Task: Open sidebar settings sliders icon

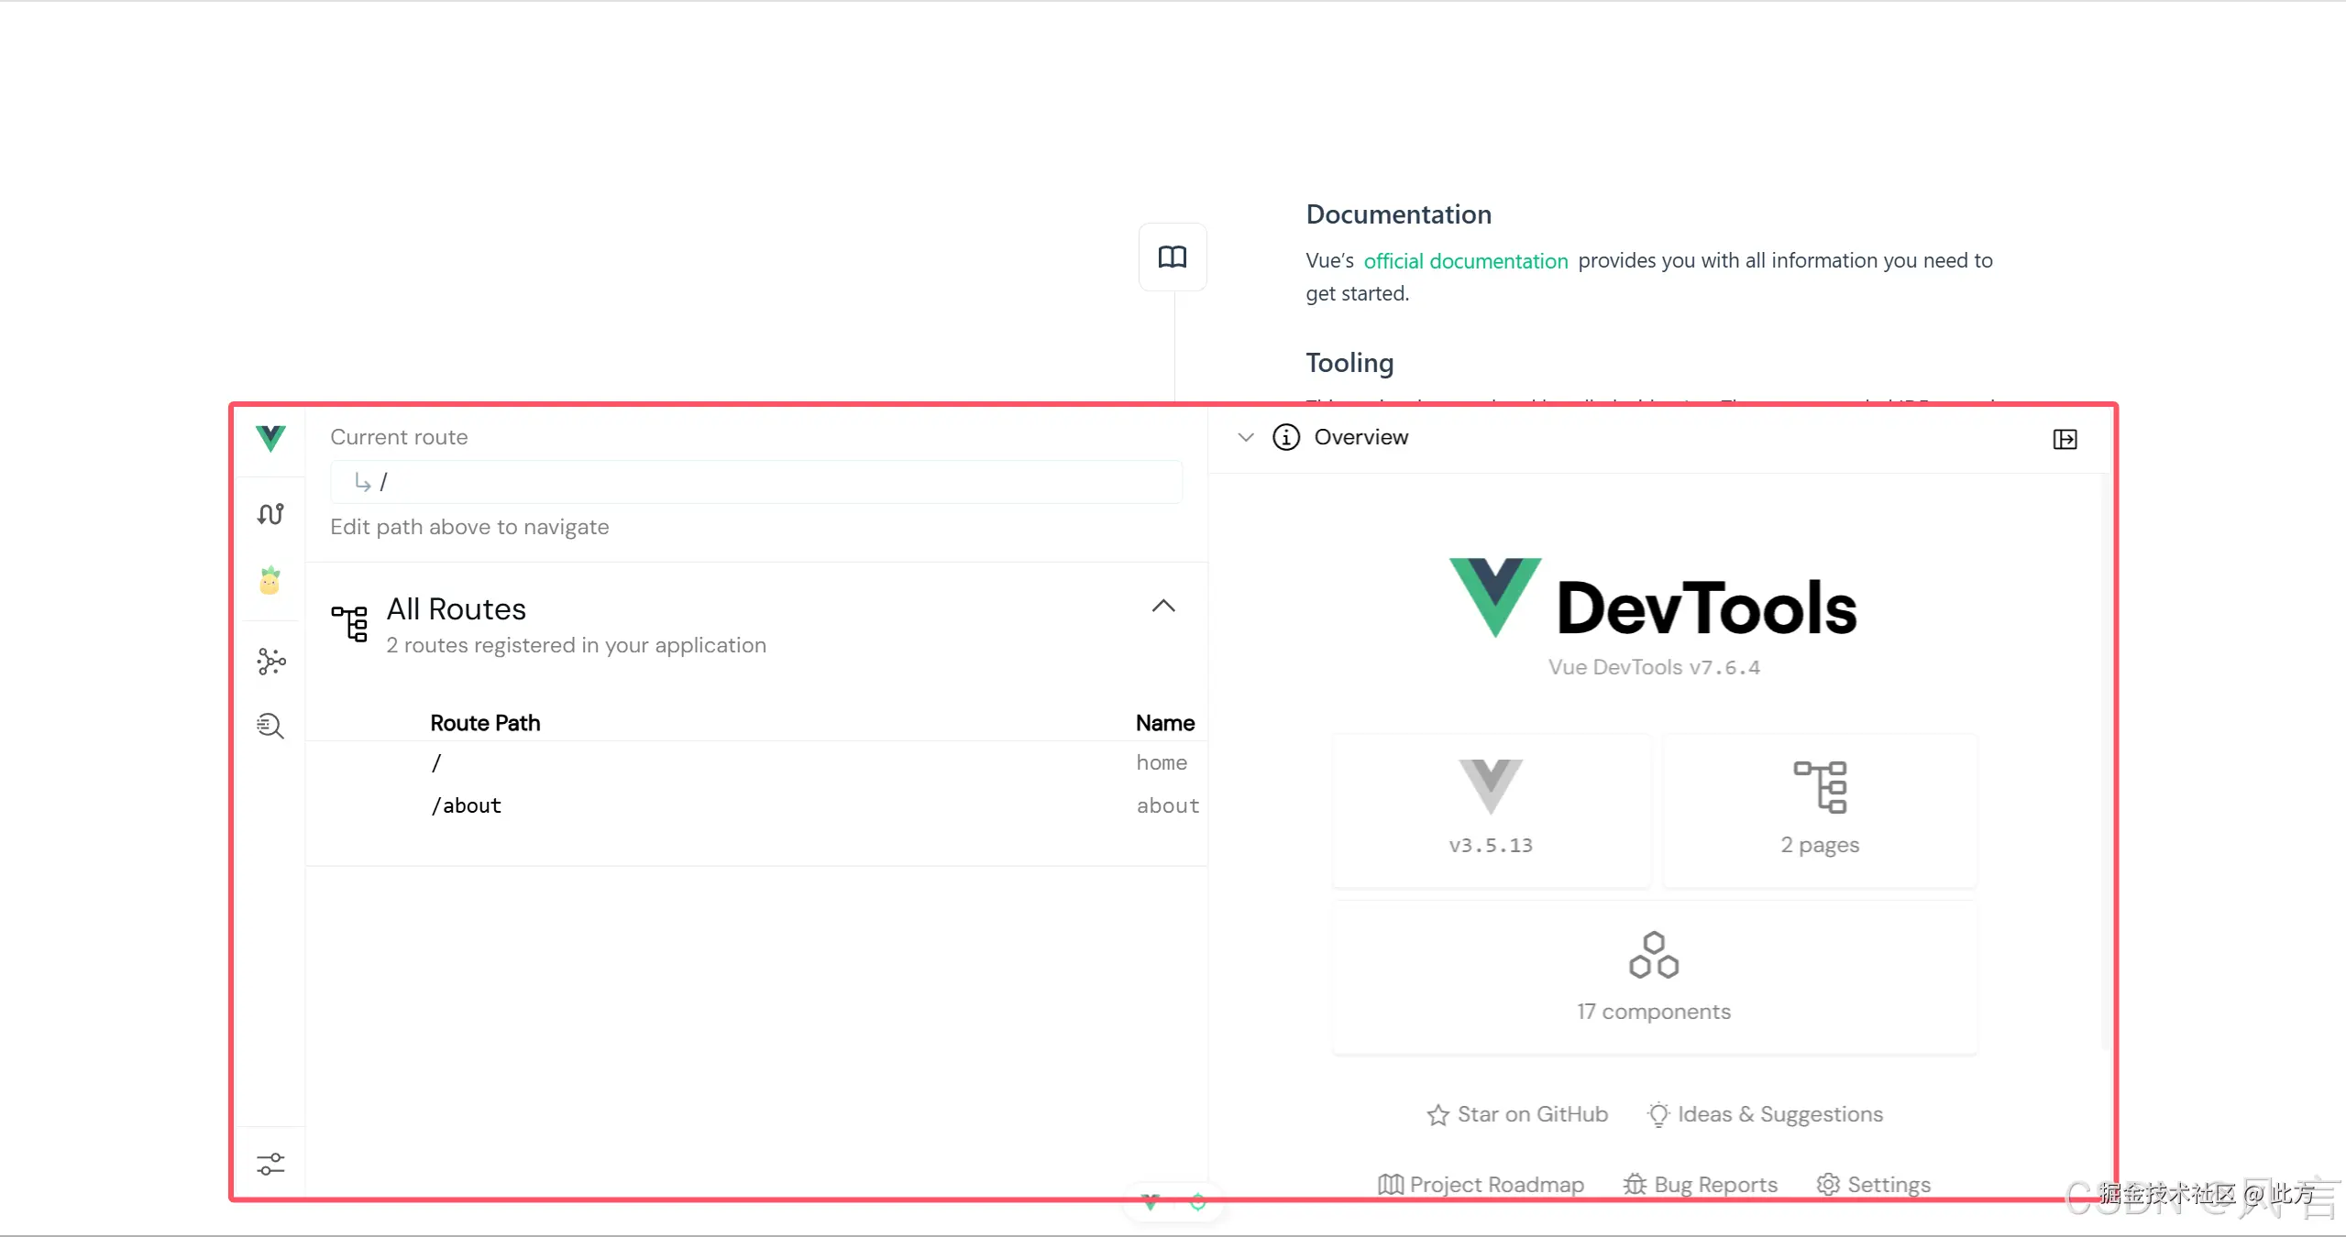Action: coord(270,1164)
